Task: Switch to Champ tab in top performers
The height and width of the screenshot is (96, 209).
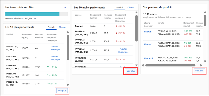Action: [x=62, y=27]
